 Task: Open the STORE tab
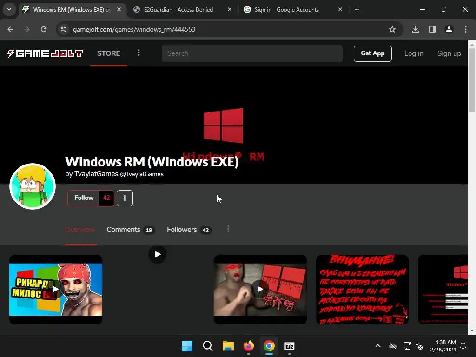[x=109, y=53]
